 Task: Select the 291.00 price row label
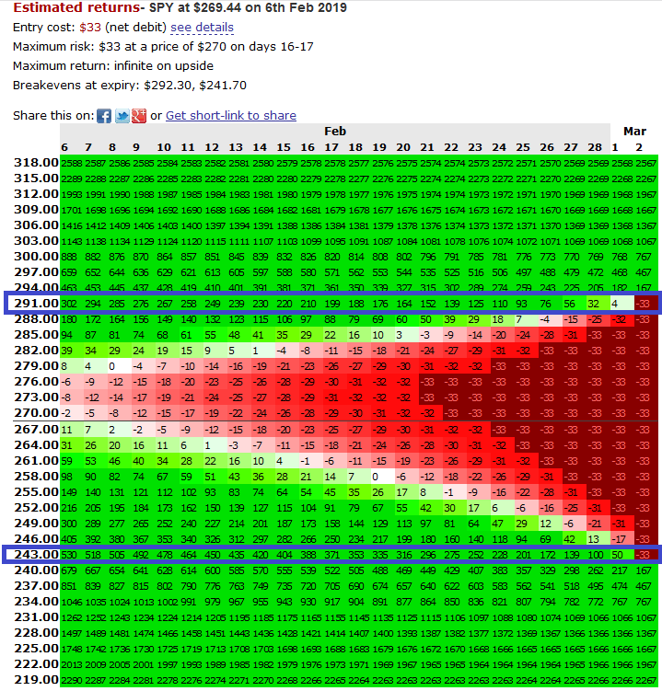[x=36, y=304]
